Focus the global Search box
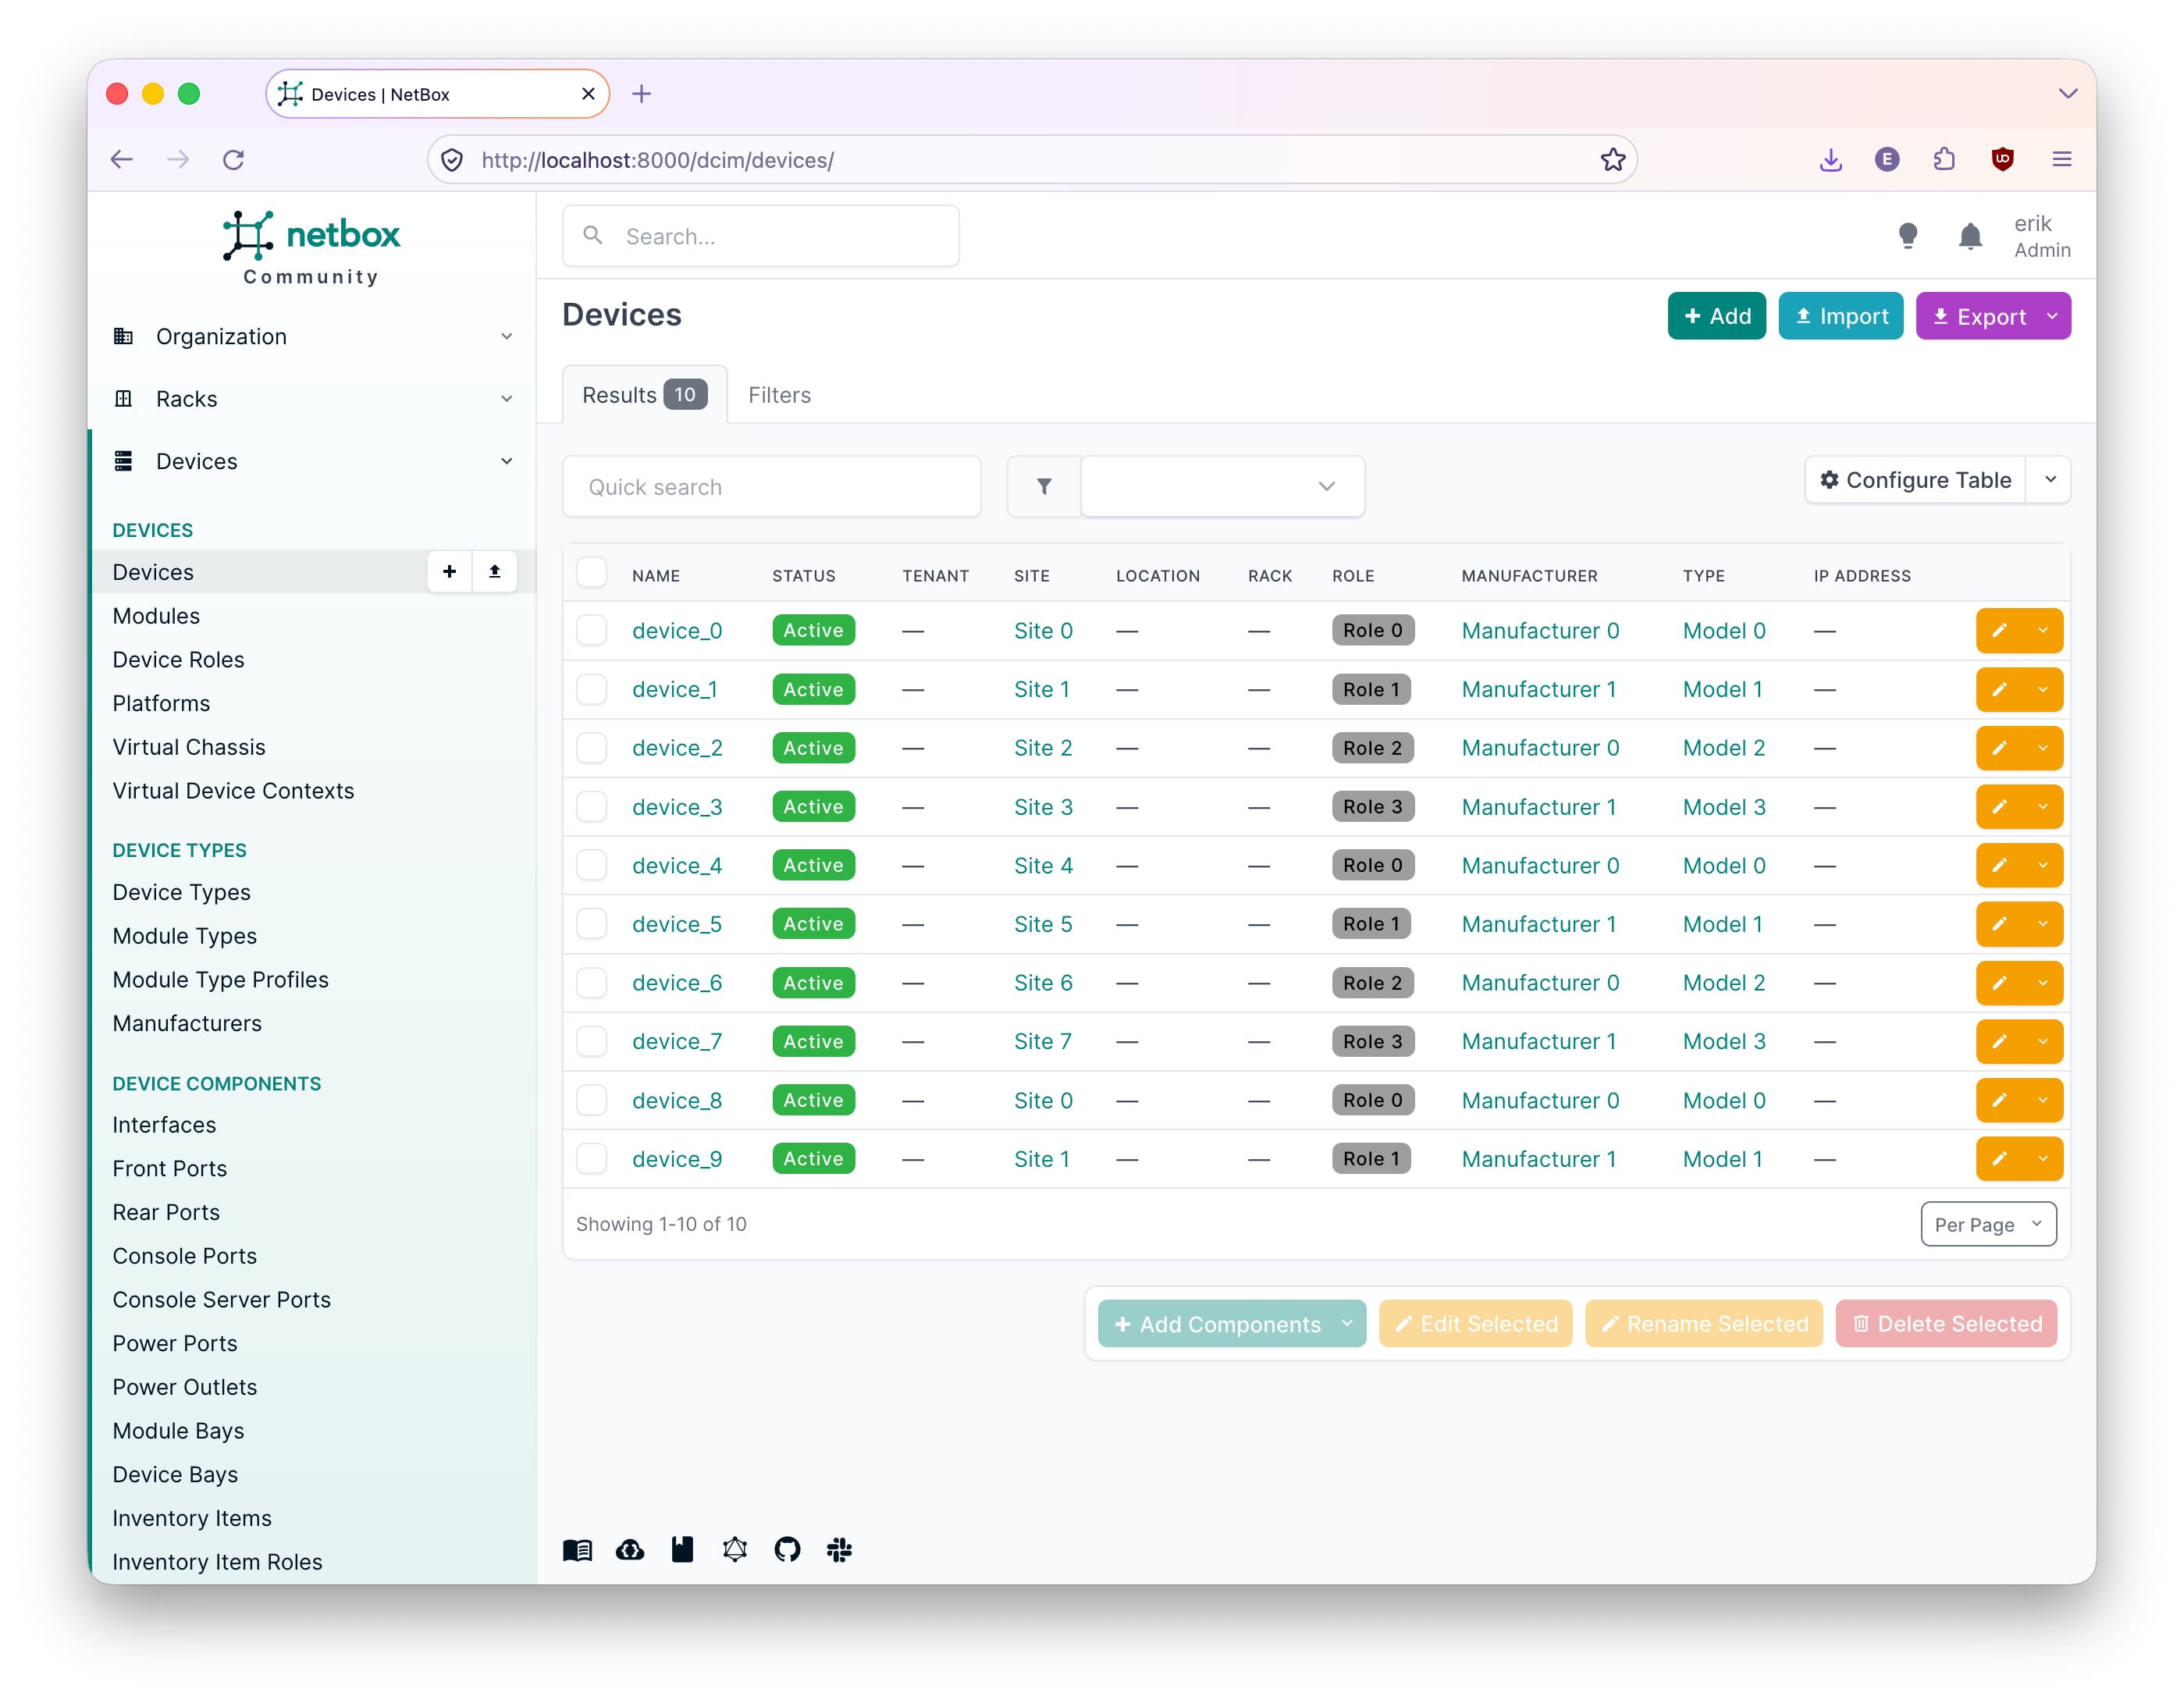 click(x=761, y=237)
